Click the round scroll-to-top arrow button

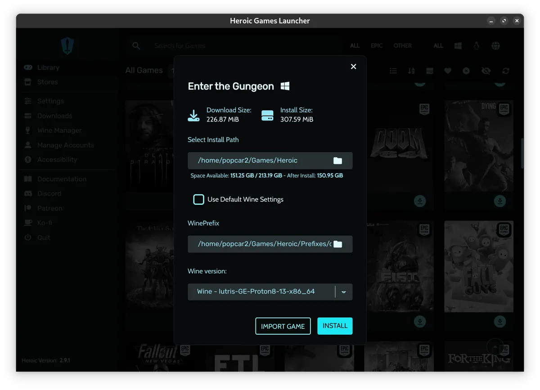click(495, 347)
